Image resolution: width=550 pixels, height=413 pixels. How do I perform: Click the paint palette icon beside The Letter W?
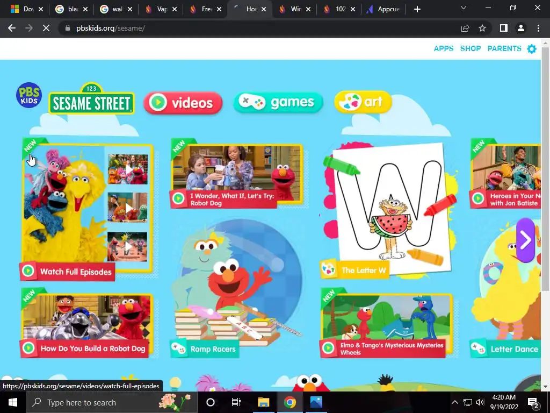tap(328, 269)
